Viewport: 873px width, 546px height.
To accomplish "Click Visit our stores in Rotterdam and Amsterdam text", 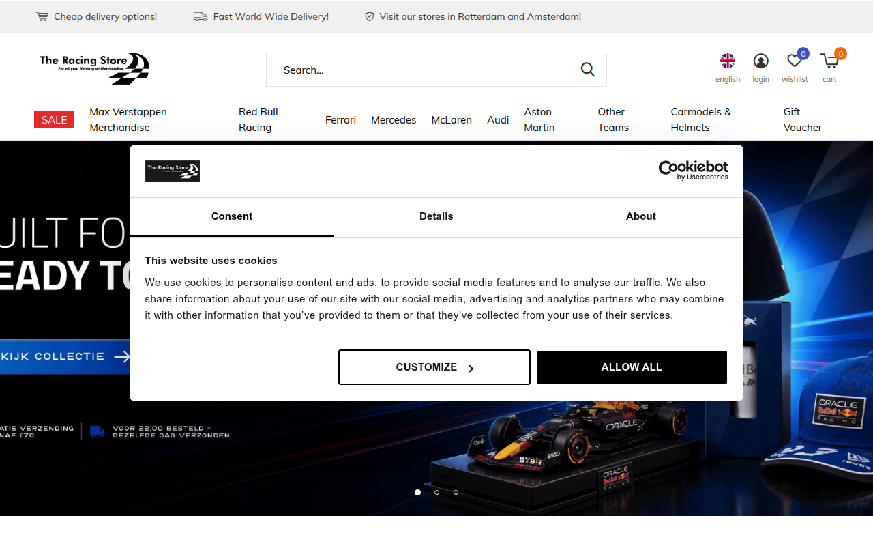I will coord(480,16).
